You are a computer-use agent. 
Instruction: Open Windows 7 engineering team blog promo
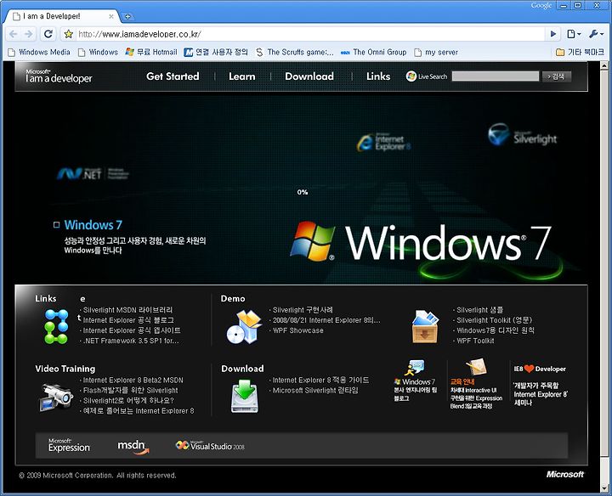pos(416,381)
